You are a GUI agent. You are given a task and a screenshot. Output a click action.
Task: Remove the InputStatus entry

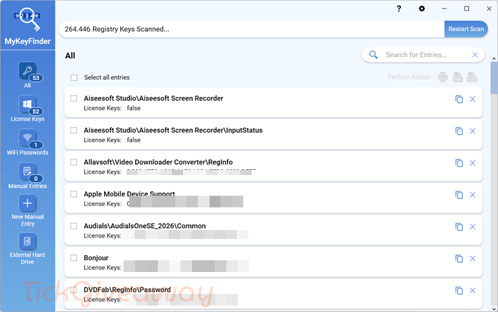[x=473, y=131]
